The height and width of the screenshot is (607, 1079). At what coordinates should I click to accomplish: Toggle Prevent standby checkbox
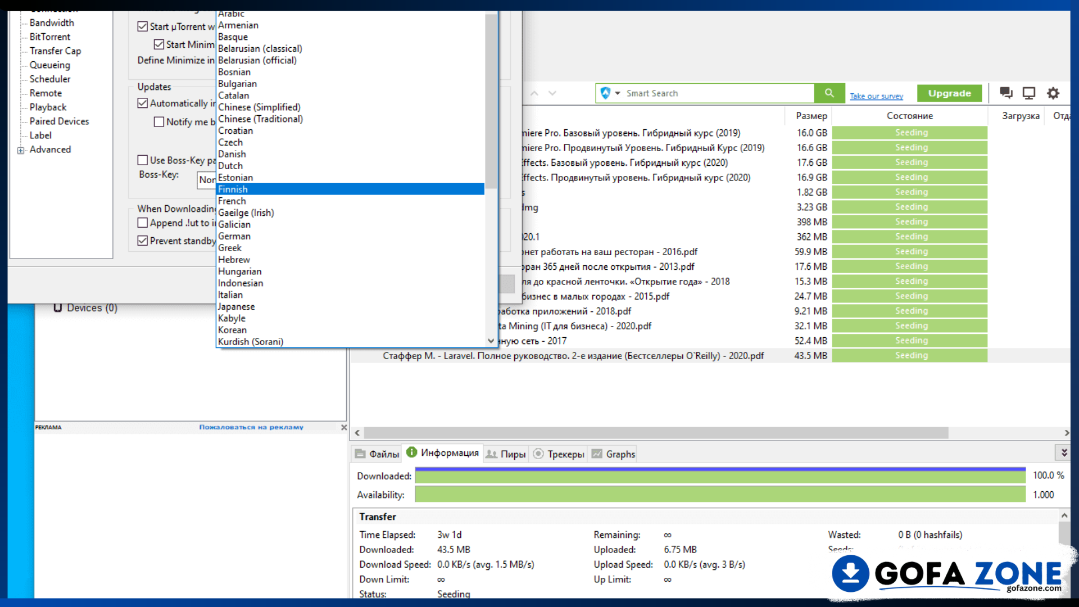pyautogui.click(x=143, y=241)
